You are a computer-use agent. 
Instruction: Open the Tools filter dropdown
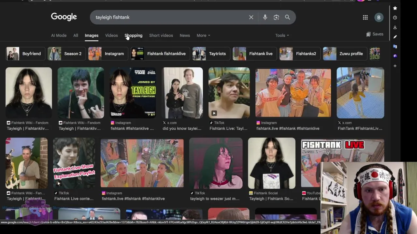coord(282,35)
